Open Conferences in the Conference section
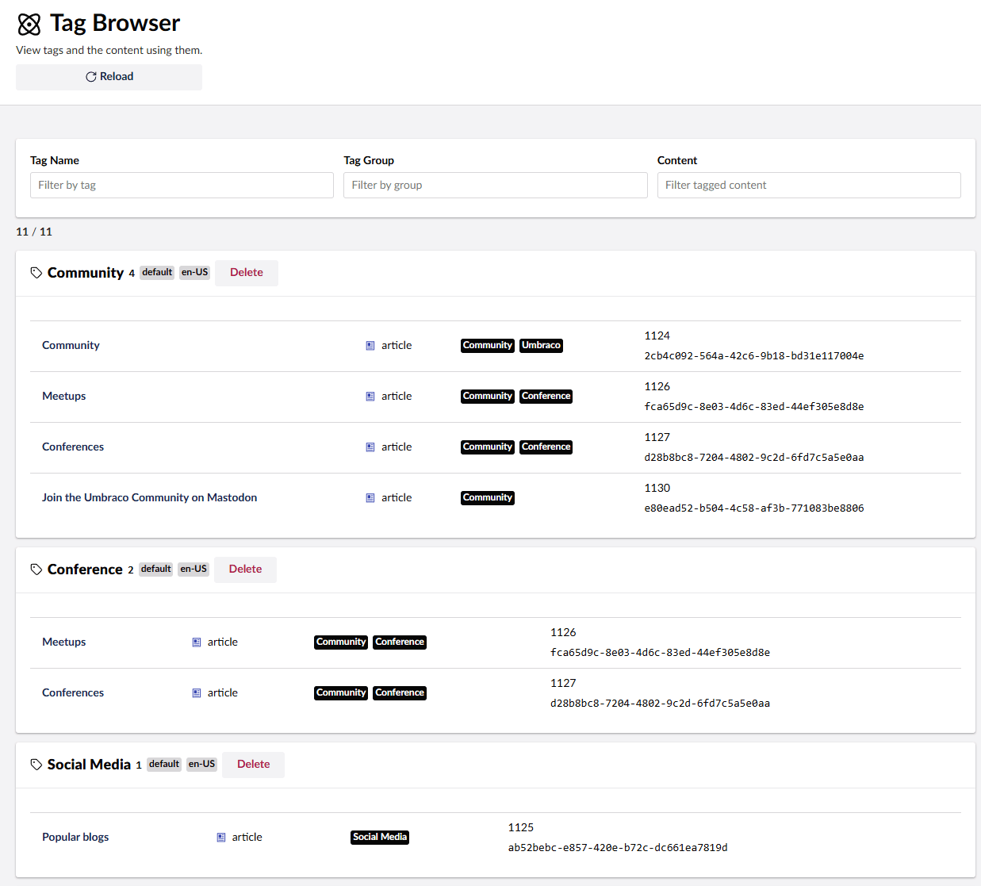The width and height of the screenshot is (981, 886). (73, 693)
